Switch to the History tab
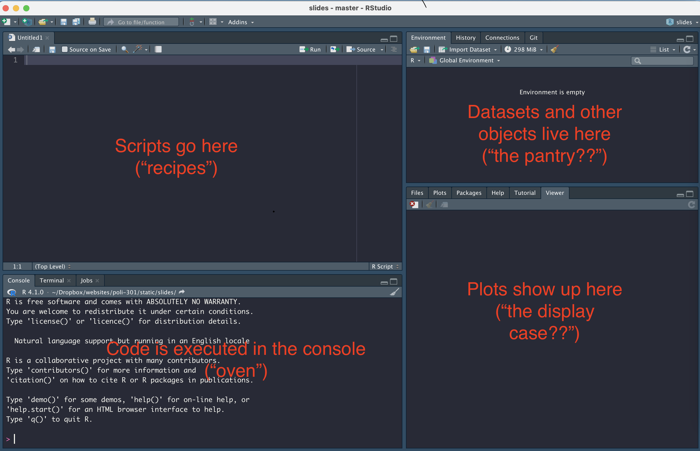Screen dimensions: 700x451 465,37
